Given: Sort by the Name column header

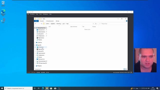Looking at the screenshot, I should point(49,26).
